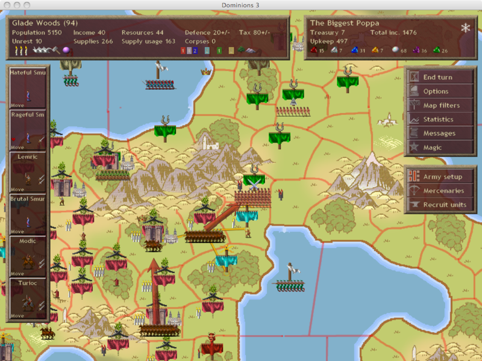Click the End turn button

pos(440,77)
